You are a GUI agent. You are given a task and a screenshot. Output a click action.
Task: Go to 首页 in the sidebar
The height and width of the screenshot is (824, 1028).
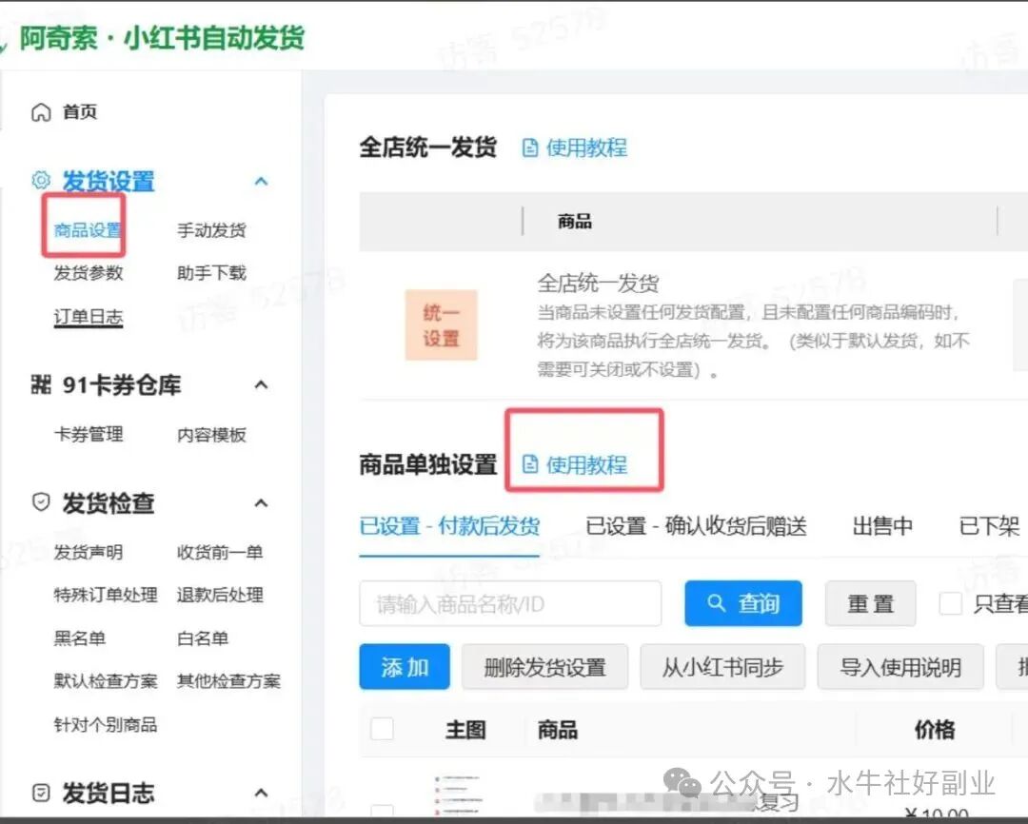pos(80,112)
